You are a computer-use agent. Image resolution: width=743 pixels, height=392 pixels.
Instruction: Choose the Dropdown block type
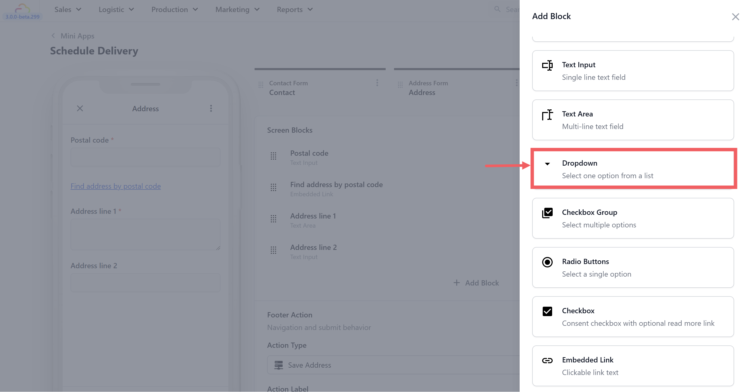633,169
